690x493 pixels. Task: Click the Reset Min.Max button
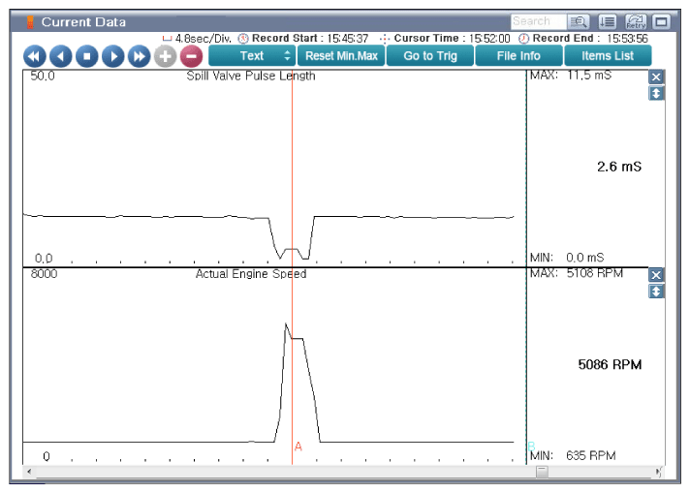(341, 56)
